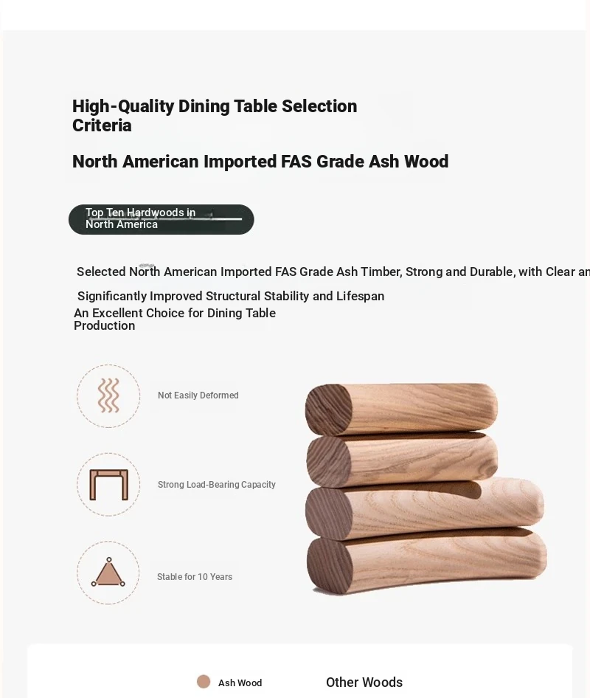Select the Other Woods column heading
The width and height of the screenshot is (590, 698).
tap(364, 683)
